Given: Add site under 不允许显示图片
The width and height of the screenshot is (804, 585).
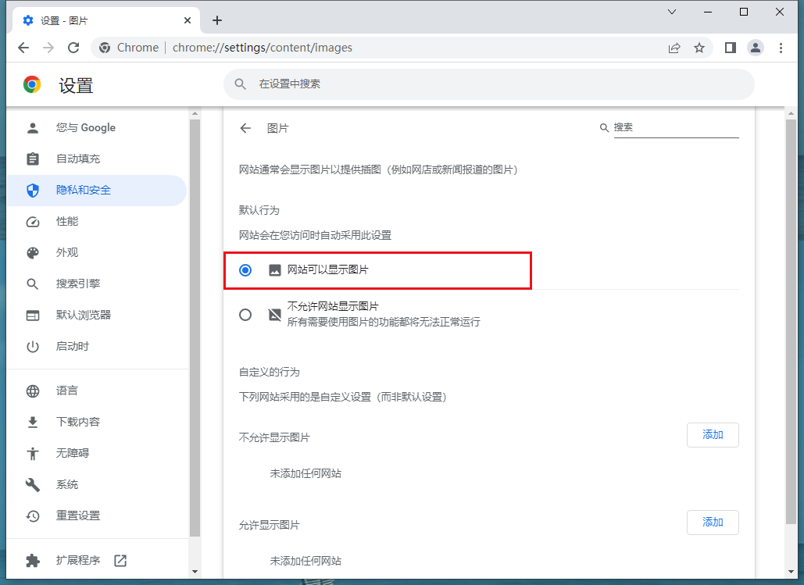Looking at the screenshot, I should pyautogui.click(x=713, y=435).
